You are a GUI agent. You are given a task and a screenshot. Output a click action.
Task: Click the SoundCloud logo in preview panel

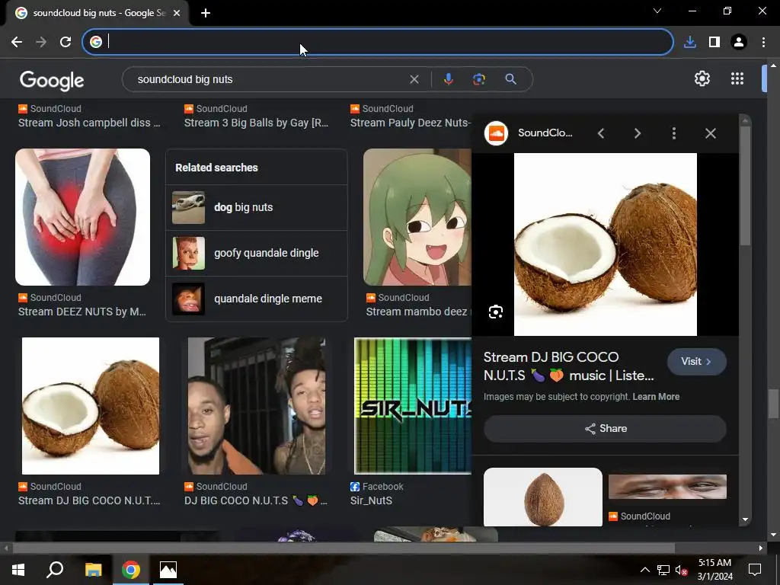pos(496,133)
